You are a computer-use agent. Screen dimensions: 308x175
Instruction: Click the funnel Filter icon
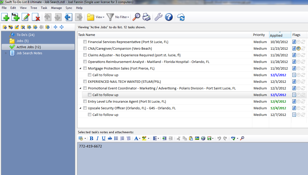coord(110,17)
